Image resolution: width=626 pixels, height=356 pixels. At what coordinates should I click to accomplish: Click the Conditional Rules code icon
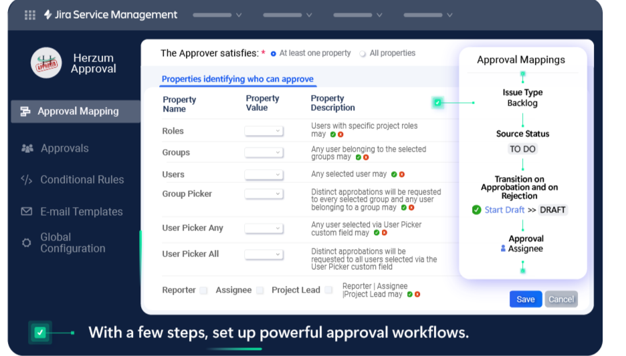point(26,180)
